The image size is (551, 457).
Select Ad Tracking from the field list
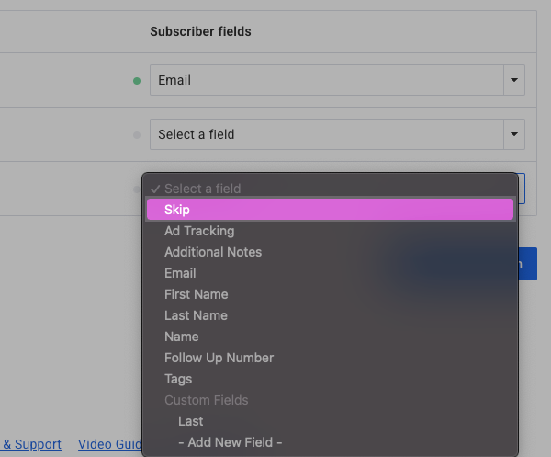click(199, 231)
